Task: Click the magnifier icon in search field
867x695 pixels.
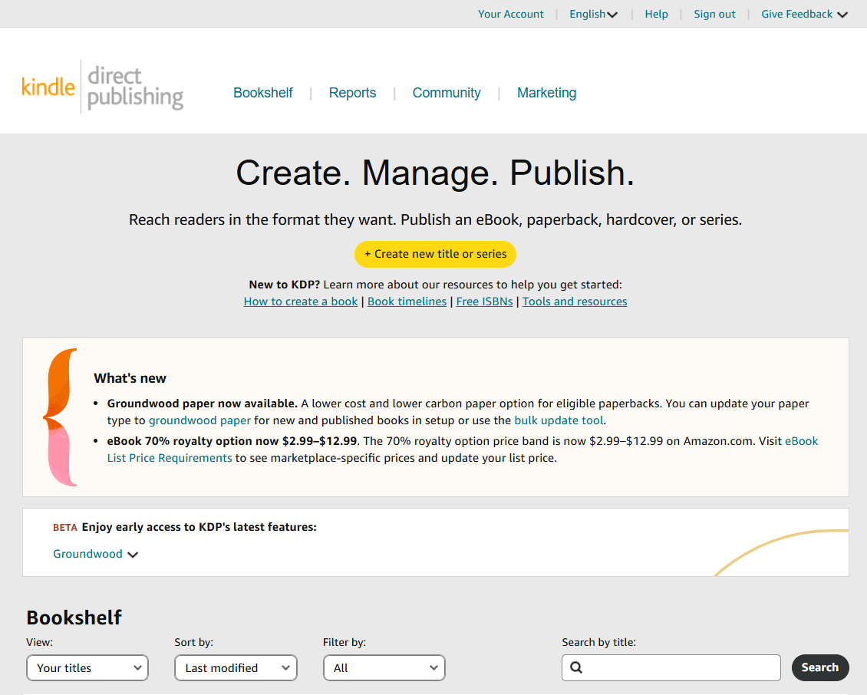Action: click(576, 667)
